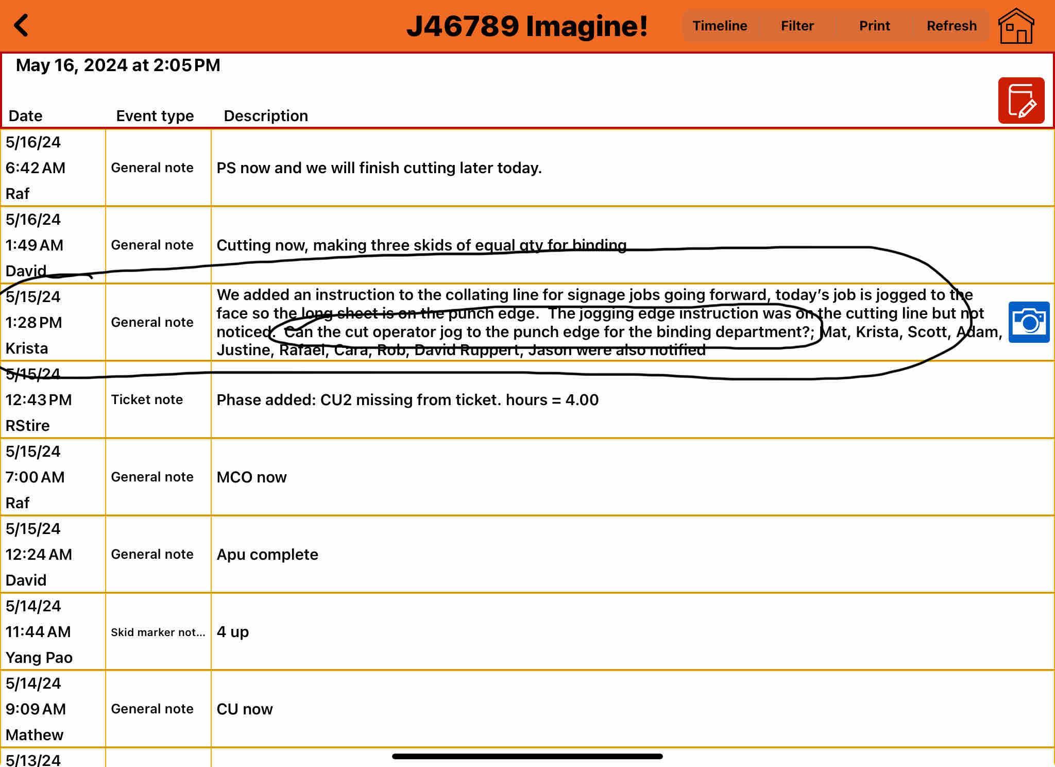Viewport: 1055px width, 767px height.
Task: Open the Filter options
Action: pyautogui.click(x=796, y=26)
